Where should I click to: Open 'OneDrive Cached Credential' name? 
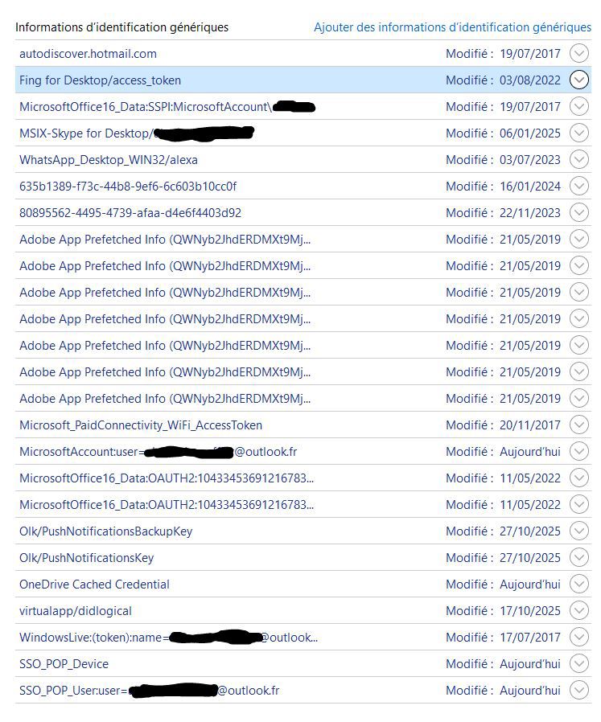coord(94,585)
